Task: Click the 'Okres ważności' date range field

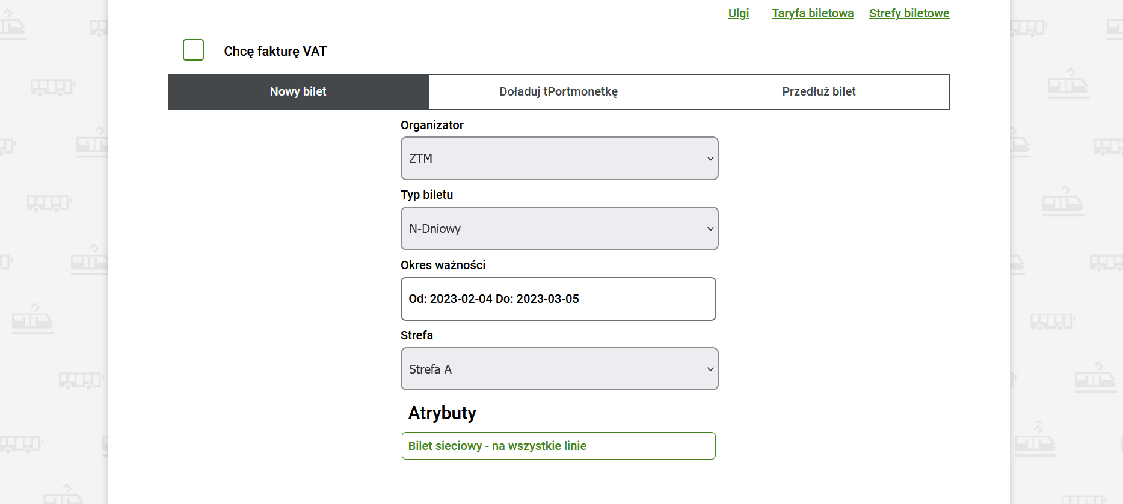Action: 558,299
